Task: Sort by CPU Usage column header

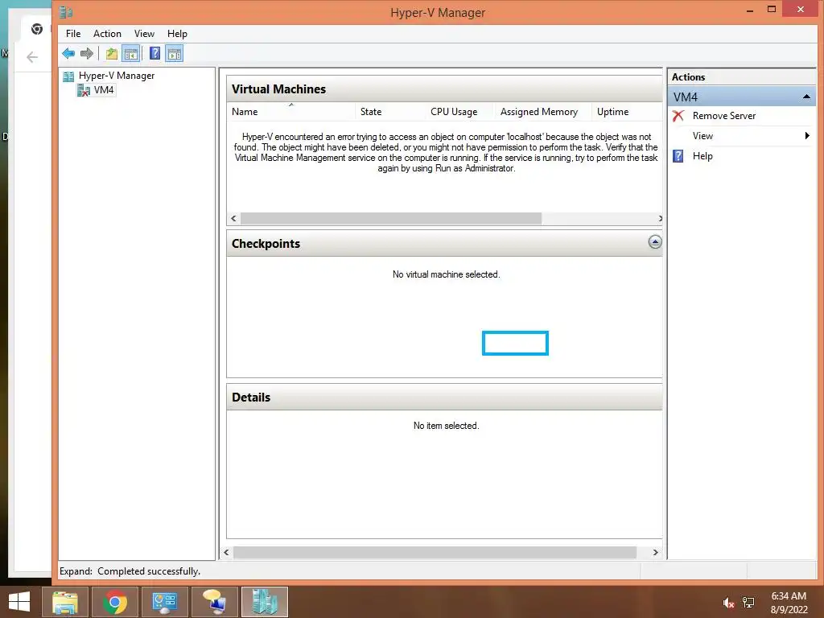Action: pyautogui.click(x=459, y=111)
